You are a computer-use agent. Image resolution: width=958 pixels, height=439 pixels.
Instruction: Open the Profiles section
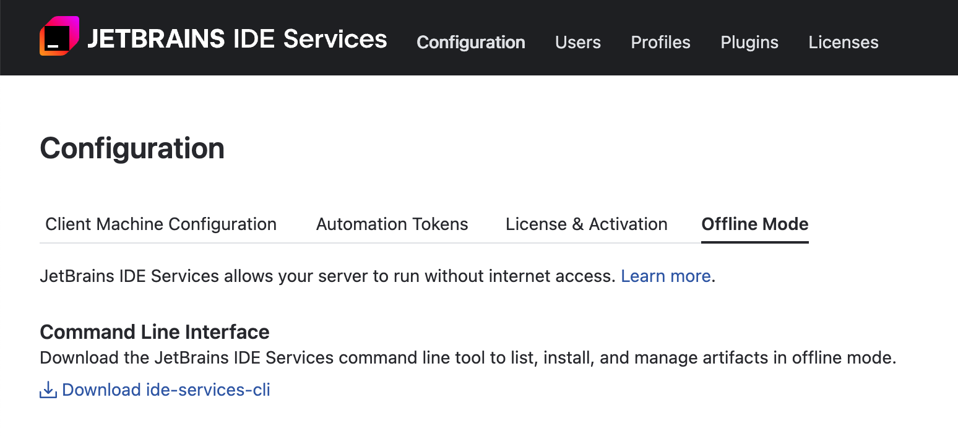[660, 42]
